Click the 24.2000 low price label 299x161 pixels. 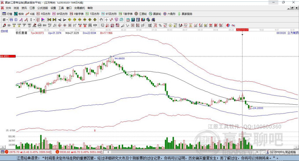click(x=258, y=108)
